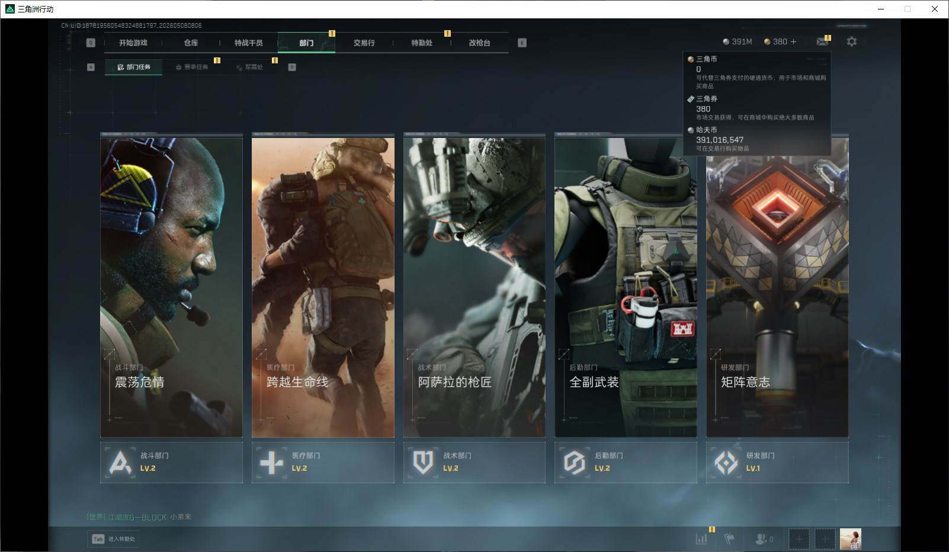
Task: Go to the 交易行 tab
Action: [x=364, y=43]
